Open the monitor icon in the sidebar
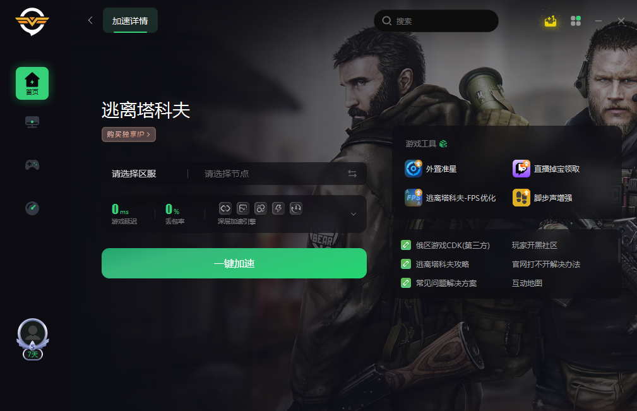Screen dimensions: 637x411 point(32,122)
